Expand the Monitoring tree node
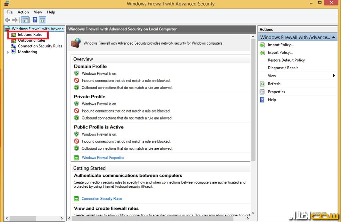The height and width of the screenshot is (222, 341). point(8,52)
